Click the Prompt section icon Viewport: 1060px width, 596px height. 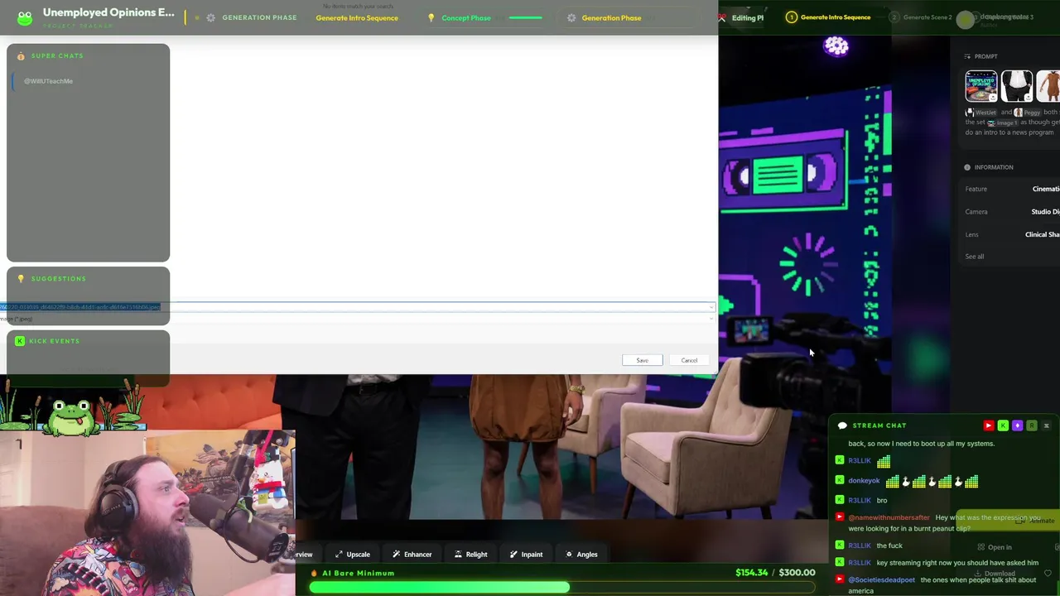click(x=967, y=56)
